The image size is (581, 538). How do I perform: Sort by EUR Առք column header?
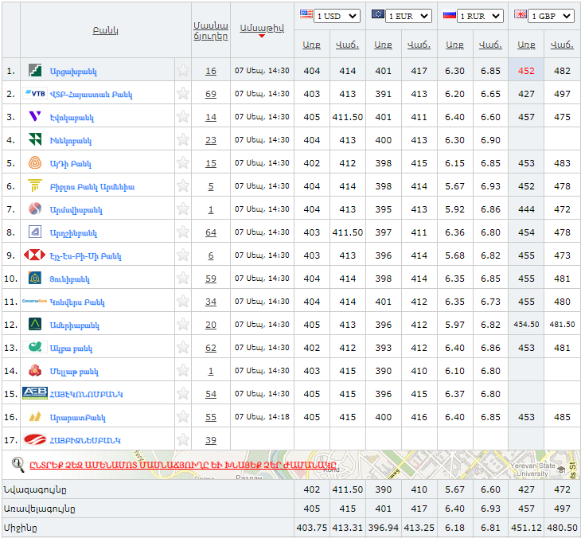pos(383,45)
